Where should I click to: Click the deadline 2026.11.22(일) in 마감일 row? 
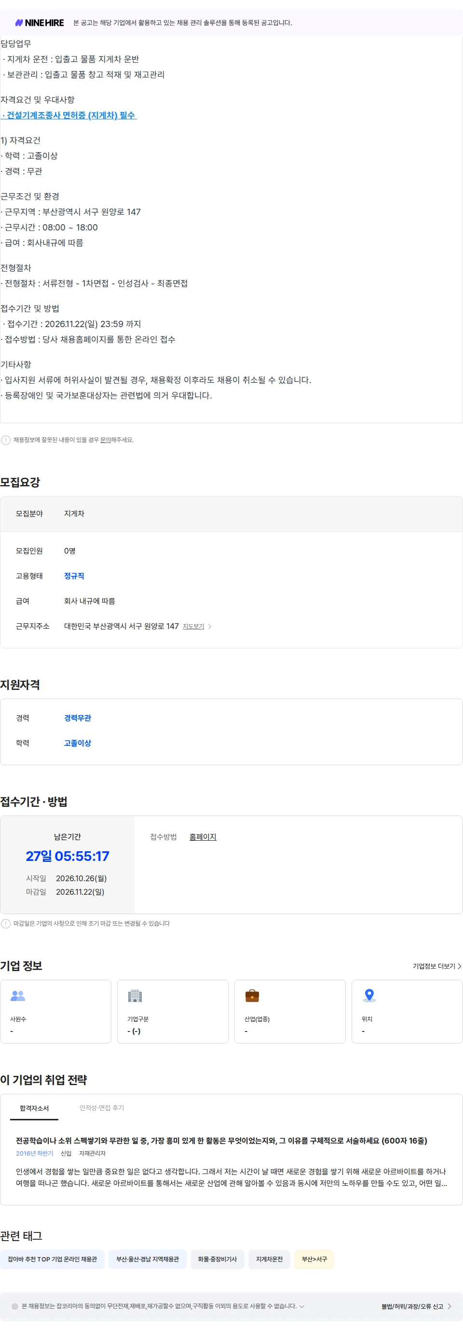click(80, 892)
